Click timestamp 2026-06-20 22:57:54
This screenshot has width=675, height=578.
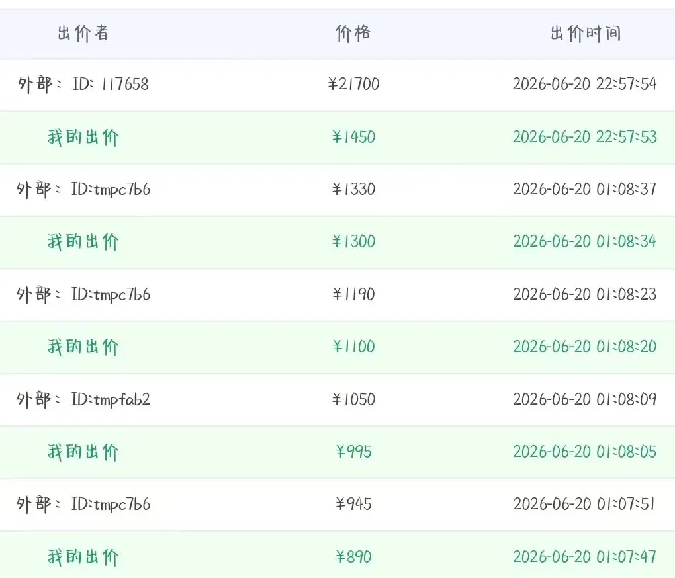click(x=584, y=84)
